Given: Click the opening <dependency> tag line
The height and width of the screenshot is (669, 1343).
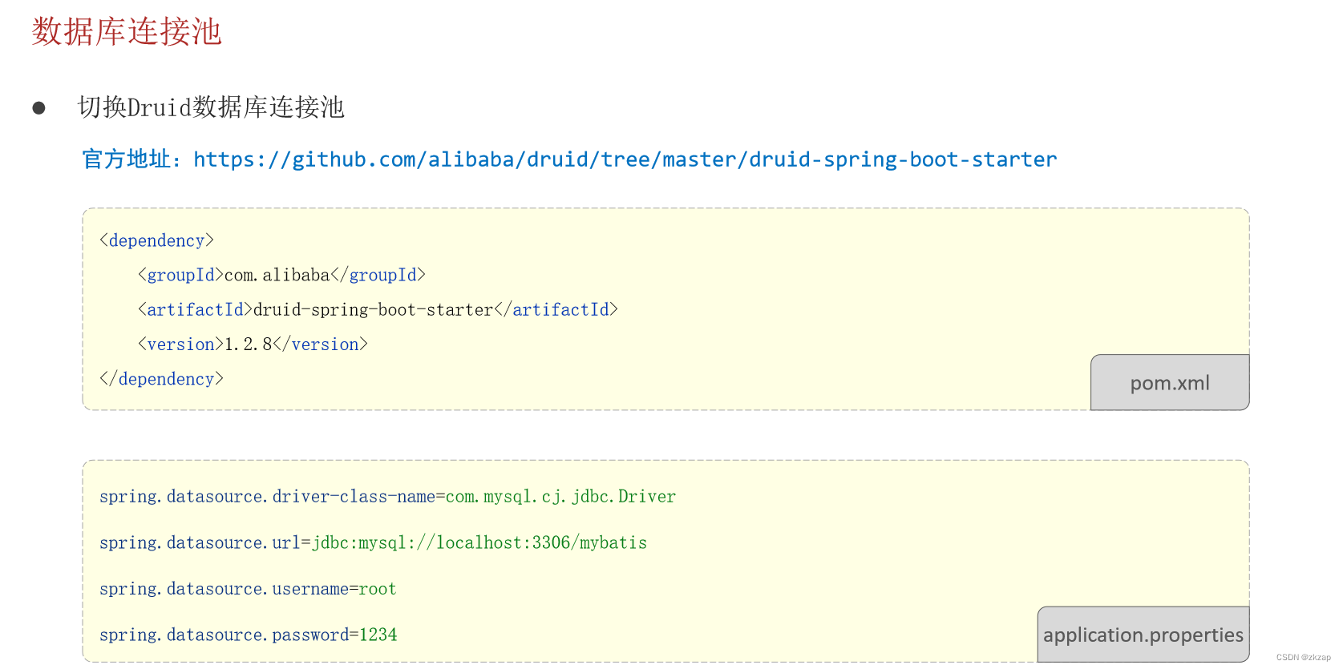Looking at the screenshot, I should click(x=157, y=240).
